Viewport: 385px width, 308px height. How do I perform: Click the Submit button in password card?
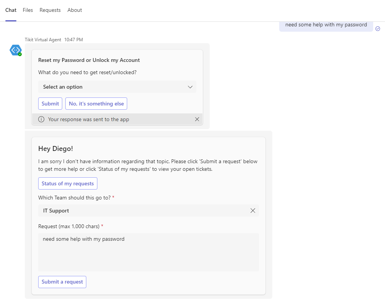(50, 104)
